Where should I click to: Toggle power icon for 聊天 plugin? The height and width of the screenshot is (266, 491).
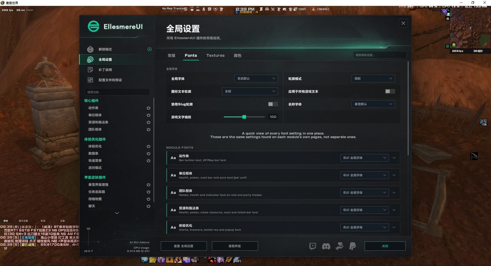(x=148, y=206)
